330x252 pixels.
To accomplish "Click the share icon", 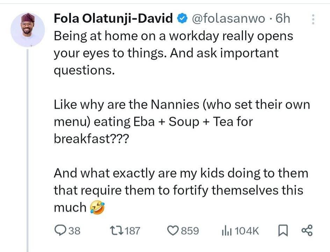I will pos(306,230).
